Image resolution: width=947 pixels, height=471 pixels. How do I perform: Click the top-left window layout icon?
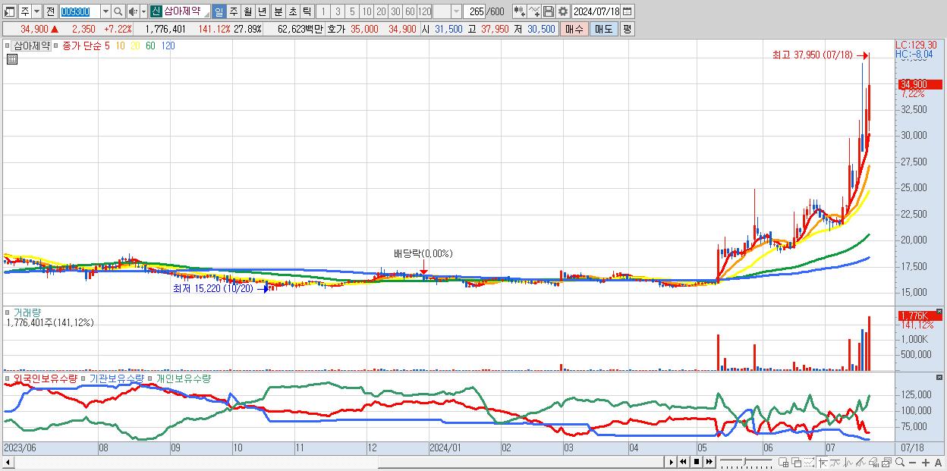pyautogui.click(x=10, y=11)
